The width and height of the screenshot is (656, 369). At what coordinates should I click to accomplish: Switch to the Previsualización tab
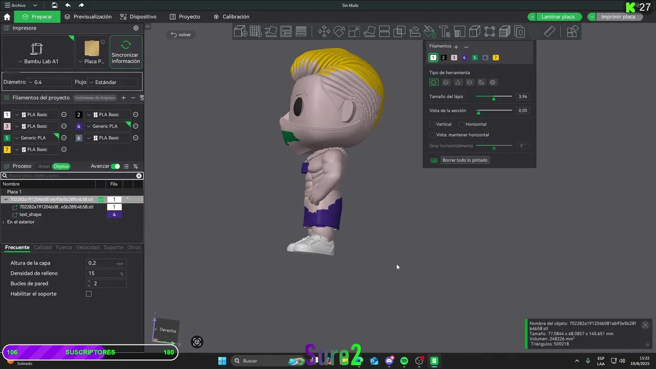[x=88, y=16]
